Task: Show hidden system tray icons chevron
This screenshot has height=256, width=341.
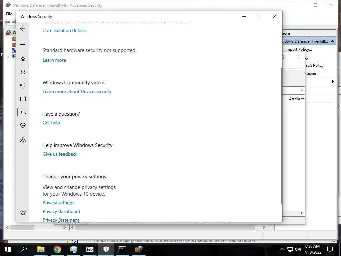Action: click(x=282, y=249)
